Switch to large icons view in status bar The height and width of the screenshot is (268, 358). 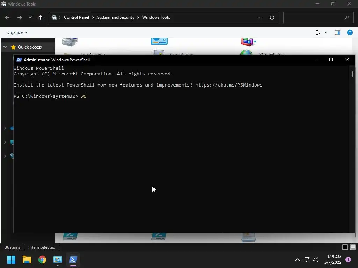click(x=353, y=247)
